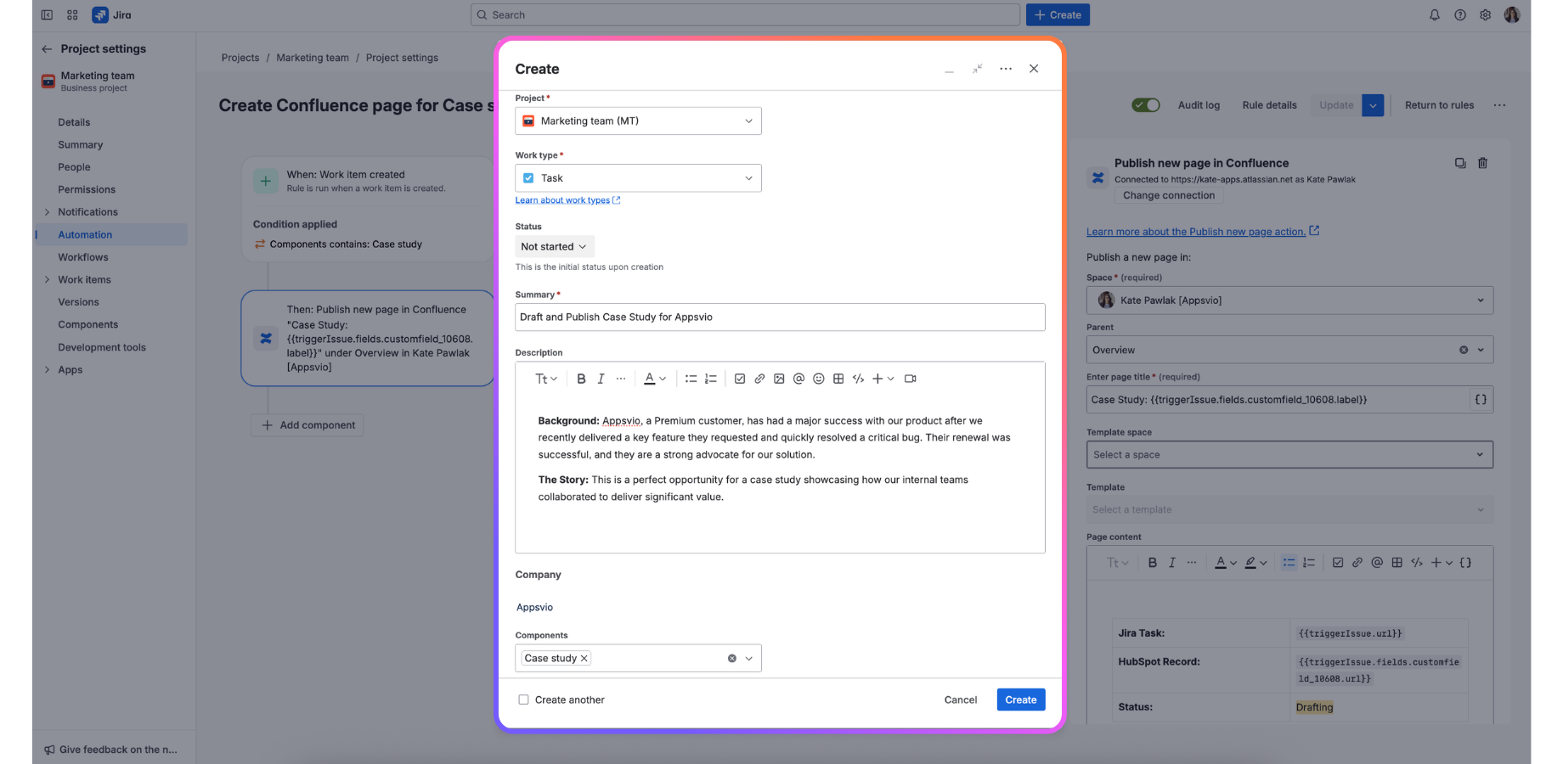Click the Summary input field
Viewport: 1563px width, 764px height.
tap(780, 317)
